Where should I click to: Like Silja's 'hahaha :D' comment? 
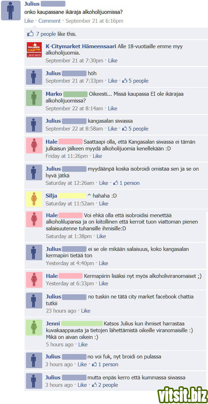pyautogui.click(x=103, y=203)
